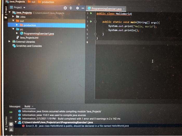This screenshot has width=182, height=136.
Task: Toggle the warnings filter triangle icon
Action: click(11, 130)
